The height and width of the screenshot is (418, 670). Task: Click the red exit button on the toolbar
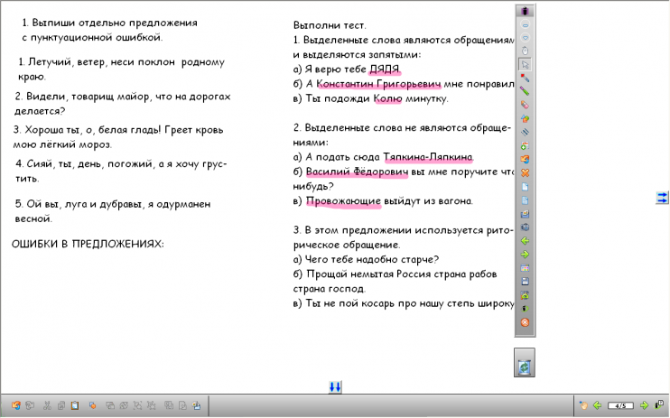525,322
